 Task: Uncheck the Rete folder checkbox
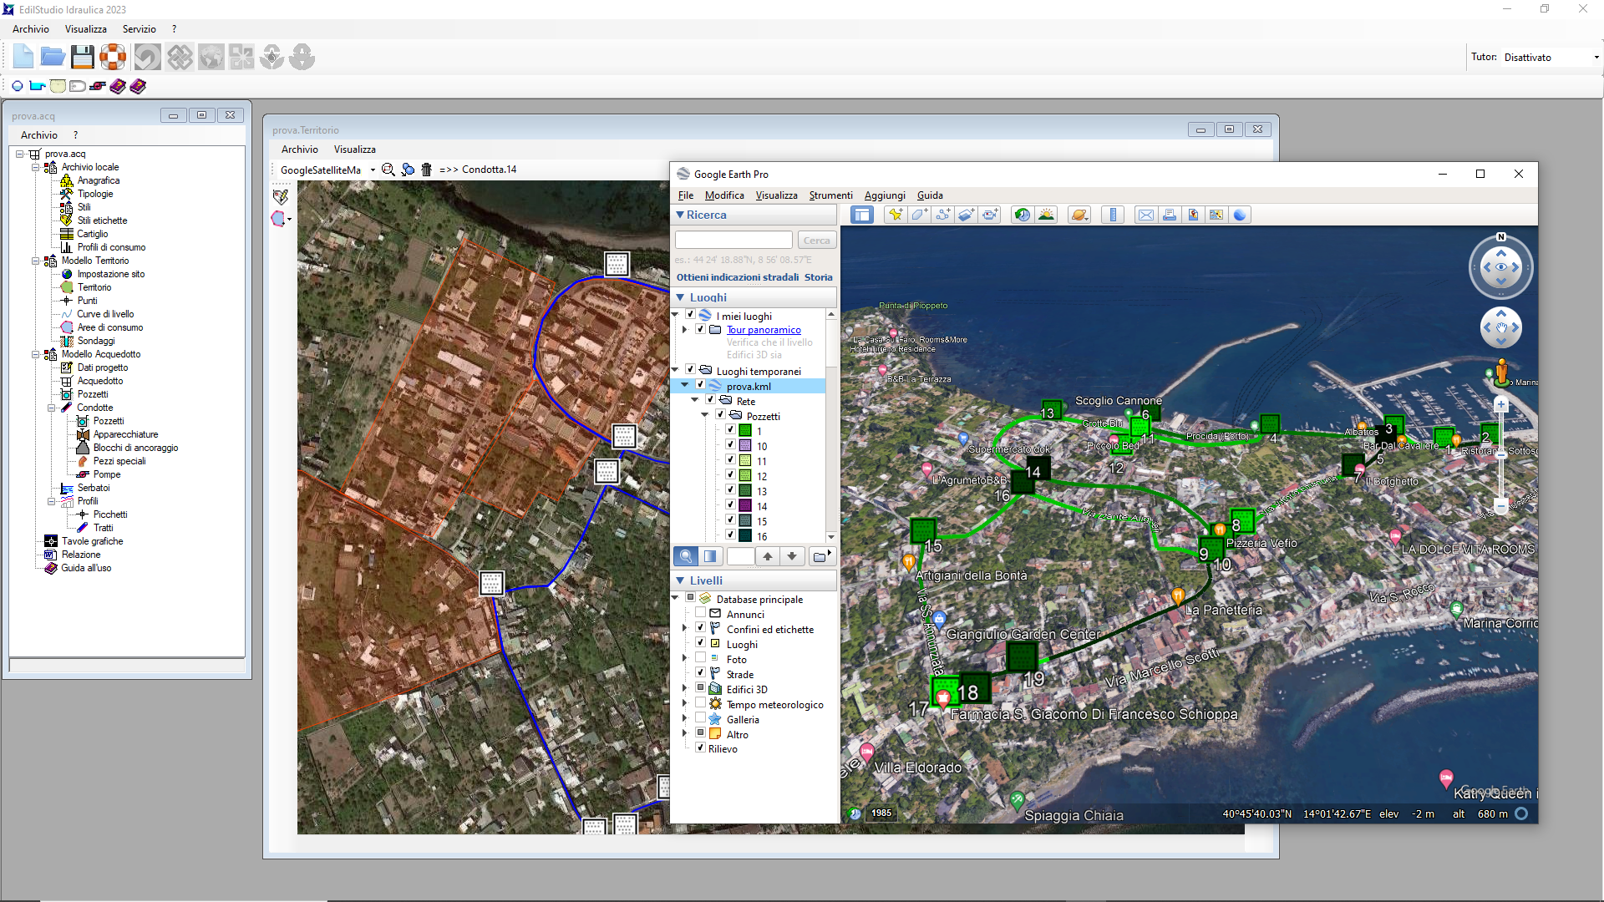(x=710, y=400)
